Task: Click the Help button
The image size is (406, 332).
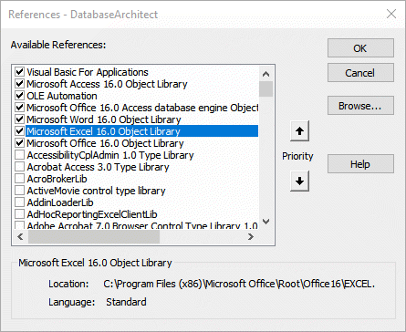Action: pos(360,164)
